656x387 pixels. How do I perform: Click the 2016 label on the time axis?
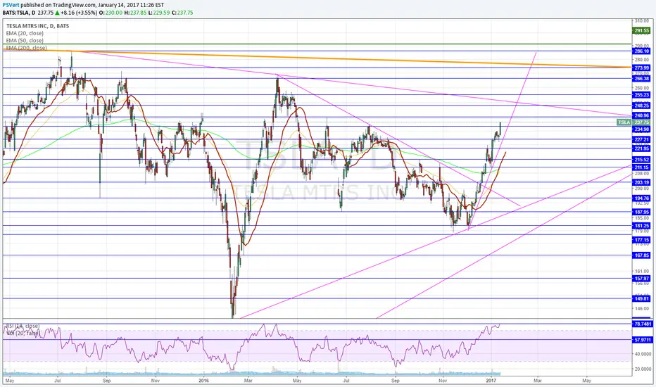coord(203,381)
